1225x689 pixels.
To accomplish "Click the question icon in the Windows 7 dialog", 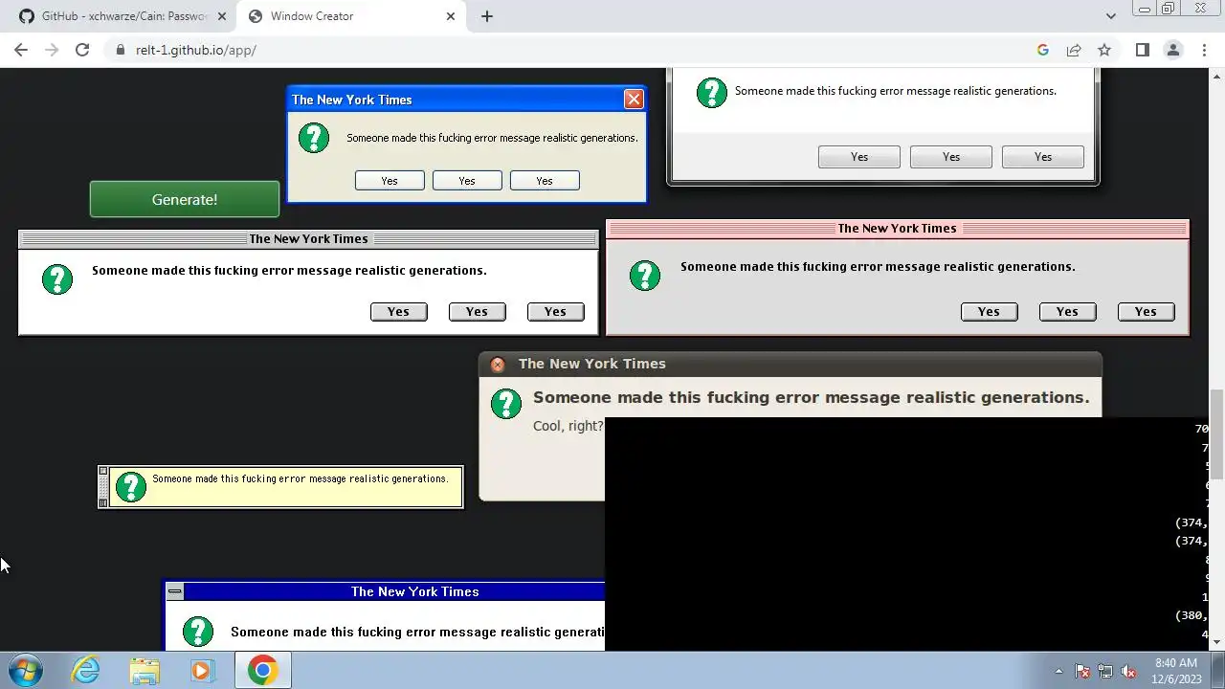I will [x=711, y=92].
